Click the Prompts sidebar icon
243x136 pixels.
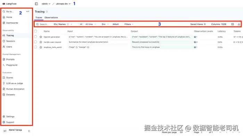[x=4, y=59]
